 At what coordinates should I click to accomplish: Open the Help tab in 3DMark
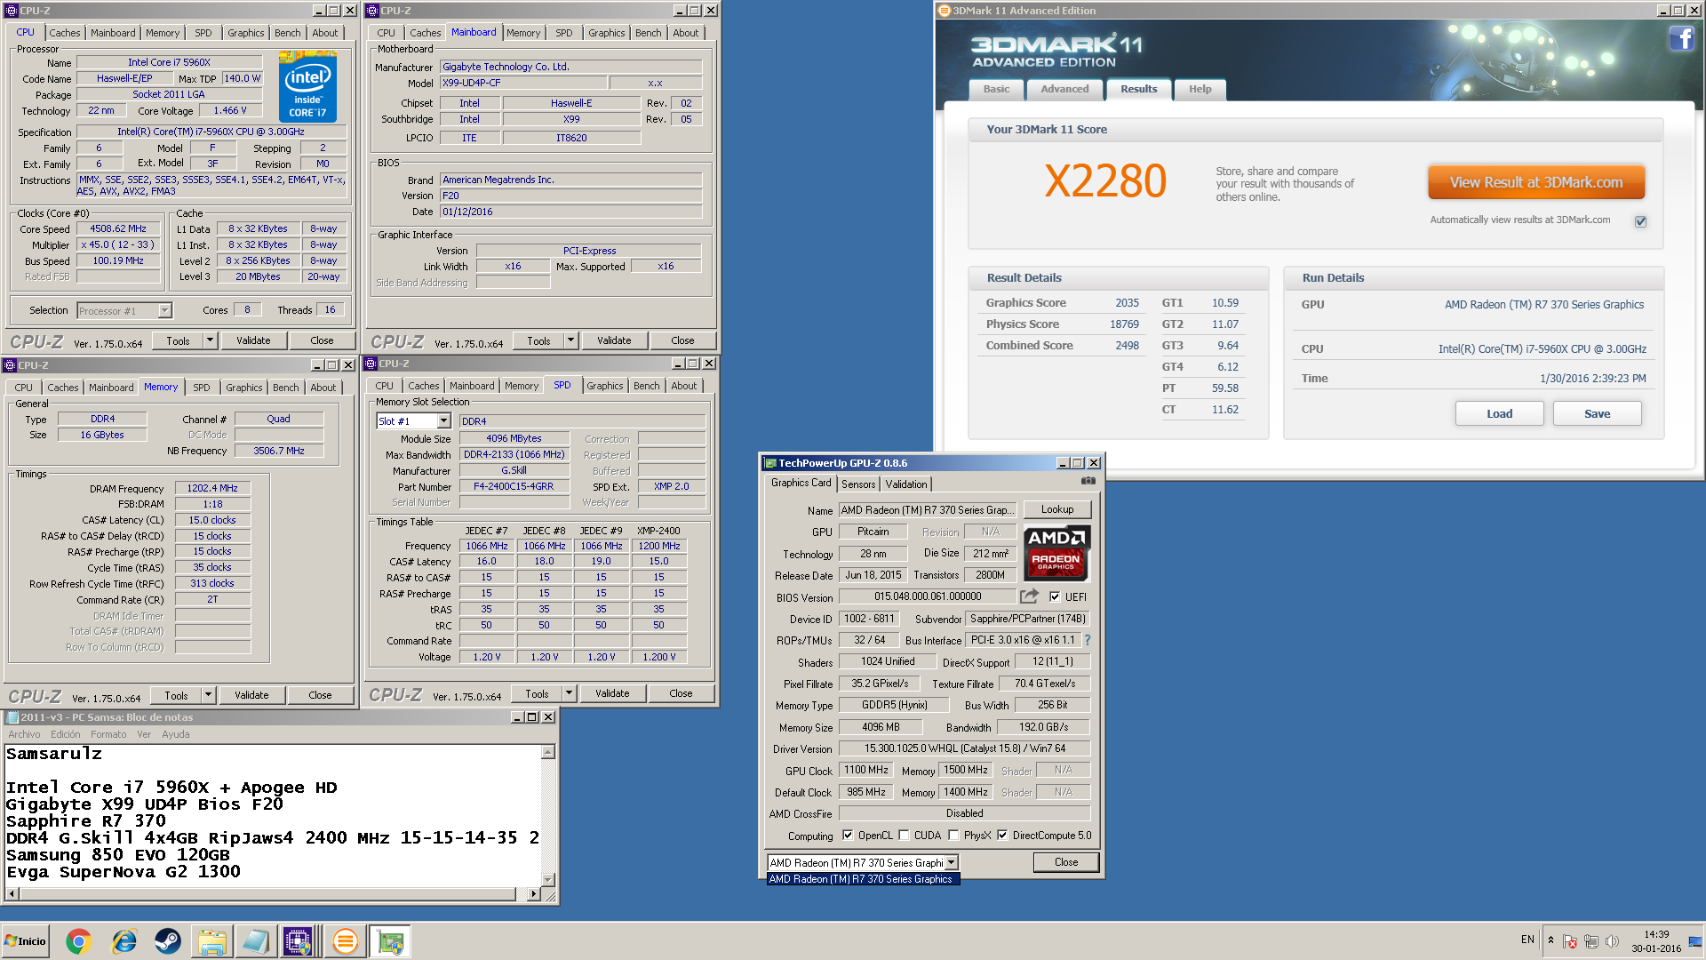[1200, 89]
